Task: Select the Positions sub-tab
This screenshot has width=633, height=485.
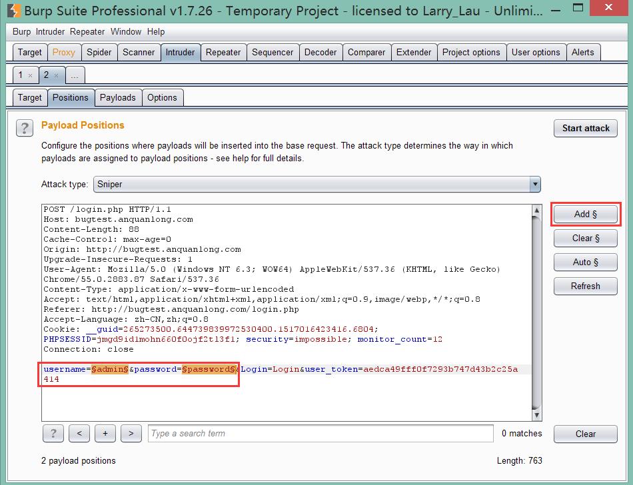Action: pos(70,98)
